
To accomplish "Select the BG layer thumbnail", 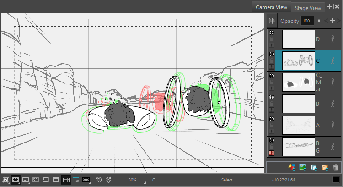I will 298,146.
